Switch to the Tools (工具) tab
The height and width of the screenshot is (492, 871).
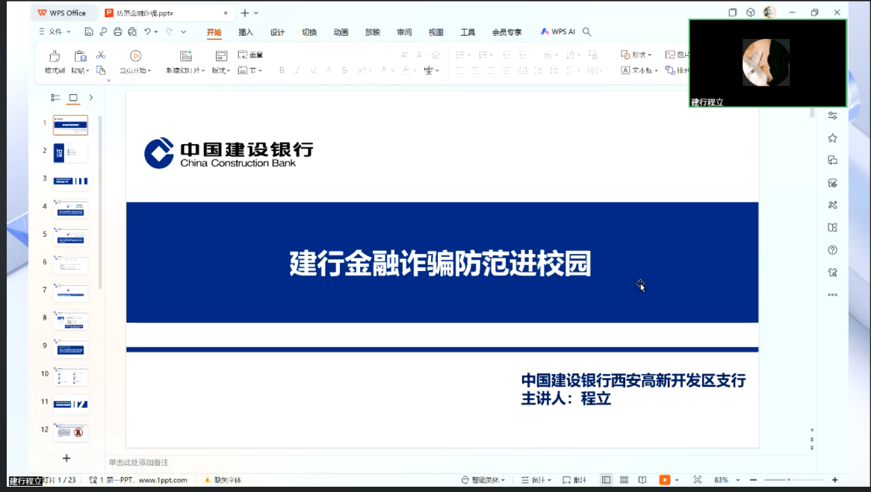point(468,32)
